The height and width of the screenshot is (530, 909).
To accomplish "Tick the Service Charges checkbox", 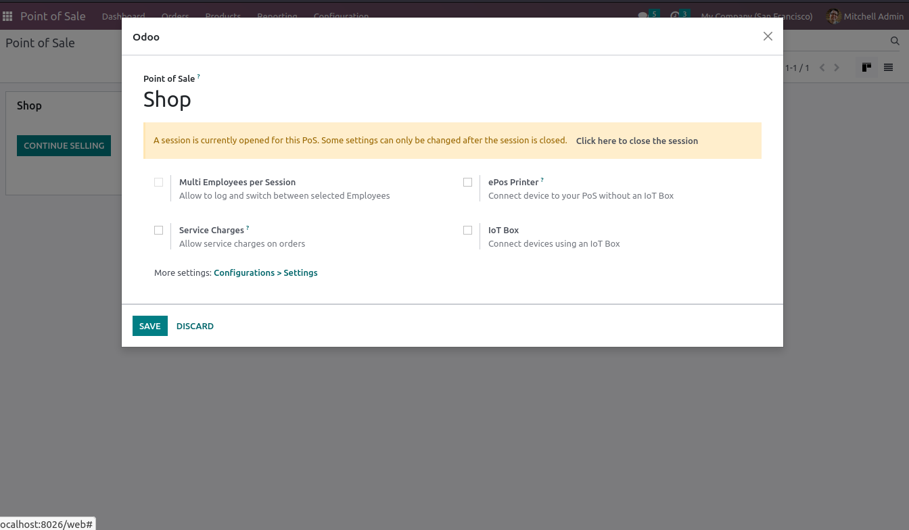I will (158, 230).
